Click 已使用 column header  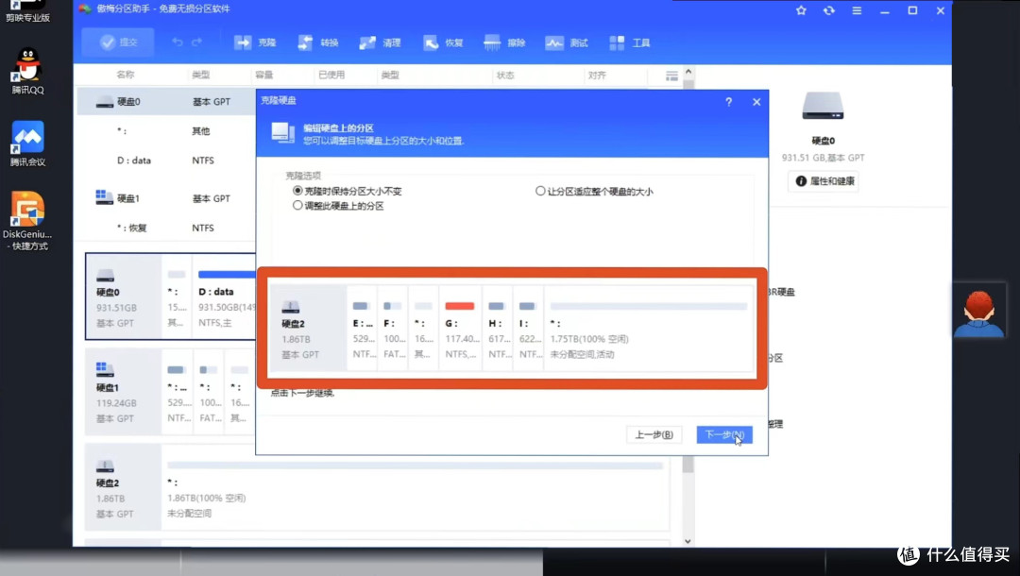pyautogui.click(x=331, y=75)
